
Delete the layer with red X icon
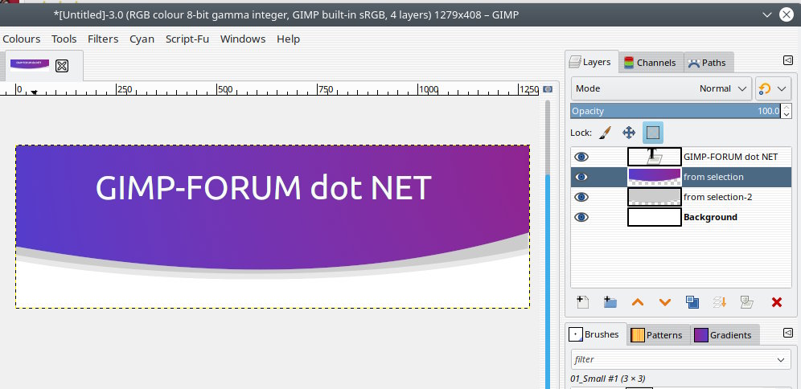pos(777,302)
